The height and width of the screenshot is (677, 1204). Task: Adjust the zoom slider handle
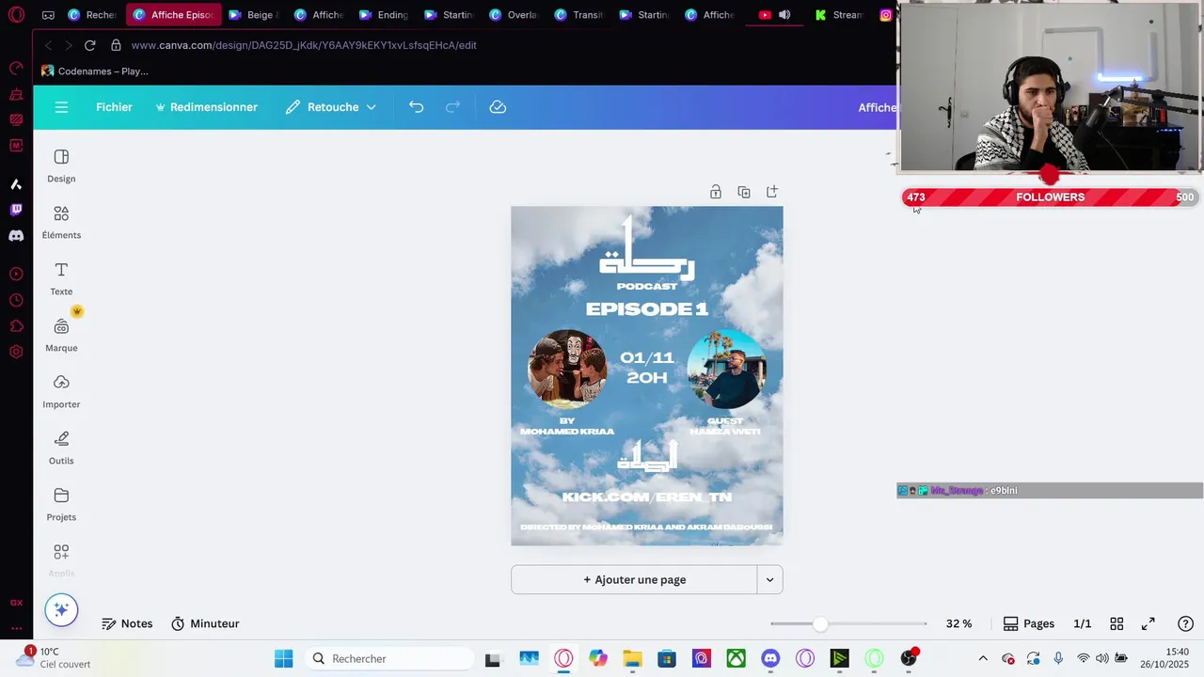point(821,623)
